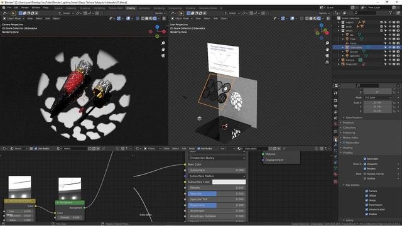Open the Edit menu

pyautogui.click(x=16, y=8)
